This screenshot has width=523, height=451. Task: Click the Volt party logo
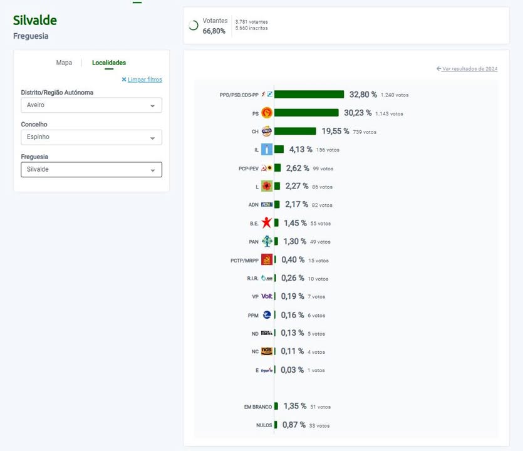click(266, 296)
